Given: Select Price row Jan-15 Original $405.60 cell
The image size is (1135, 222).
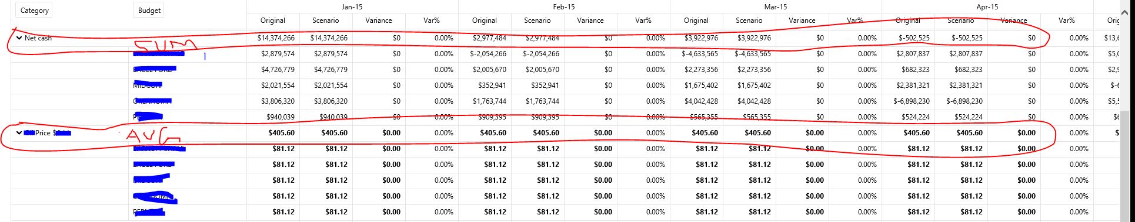Looking at the screenshot, I should click(x=273, y=133).
